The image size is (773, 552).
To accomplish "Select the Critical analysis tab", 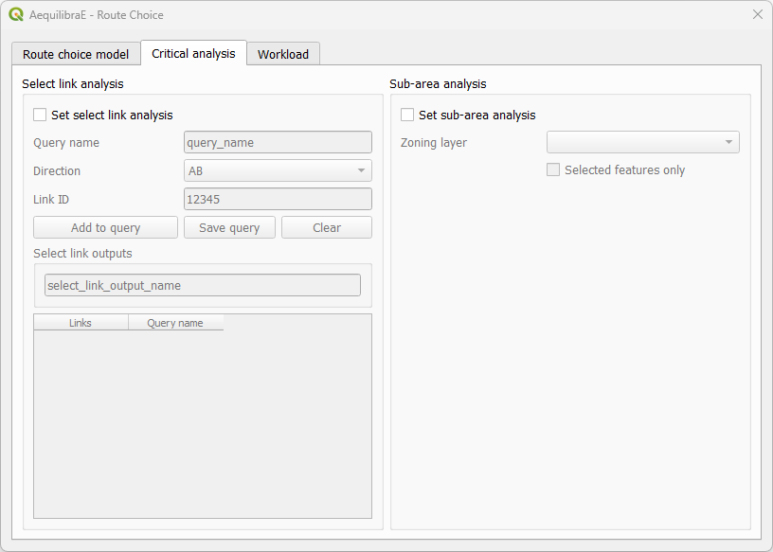I will tap(193, 53).
